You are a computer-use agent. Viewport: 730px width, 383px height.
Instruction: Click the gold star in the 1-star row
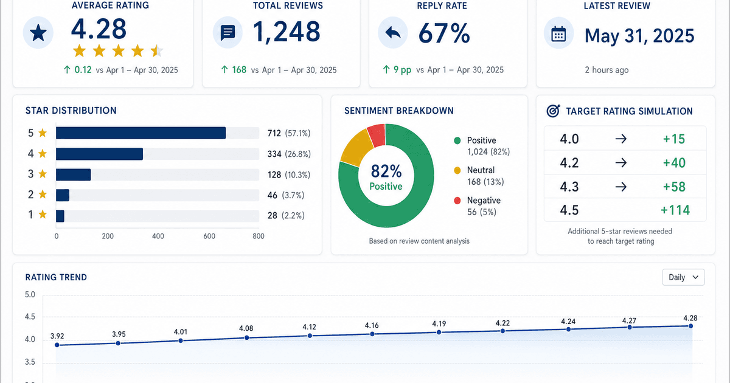point(43,215)
